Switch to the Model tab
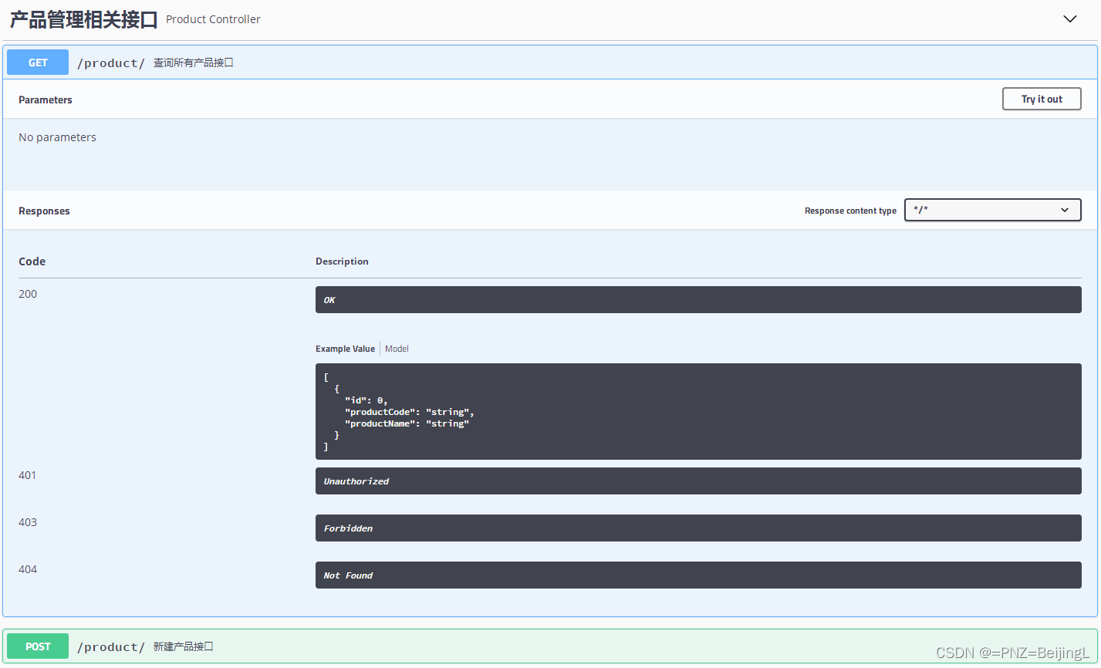Image resolution: width=1101 pixels, height=668 pixels. (x=397, y=349)
